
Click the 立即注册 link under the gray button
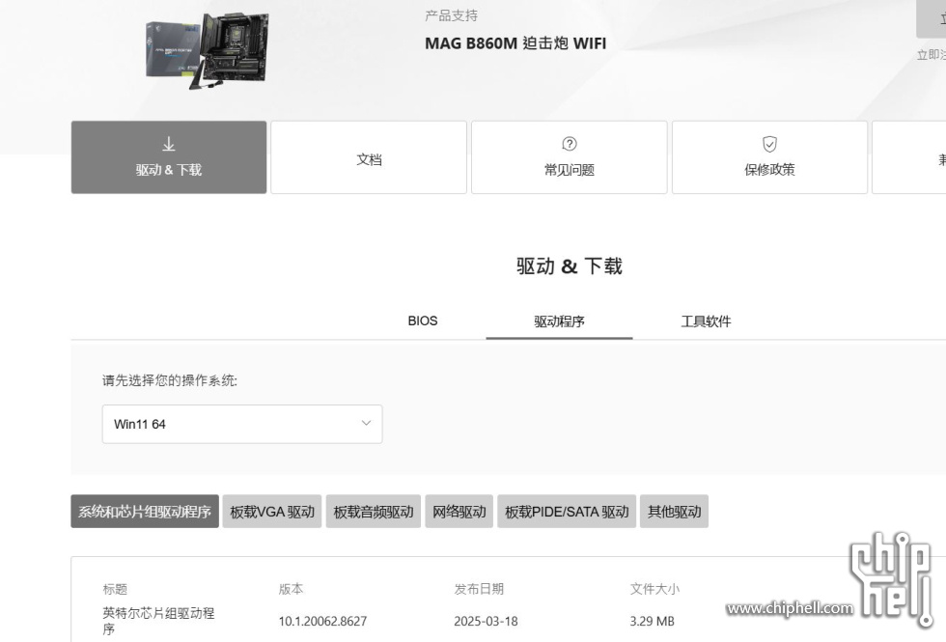pos(932,55)
